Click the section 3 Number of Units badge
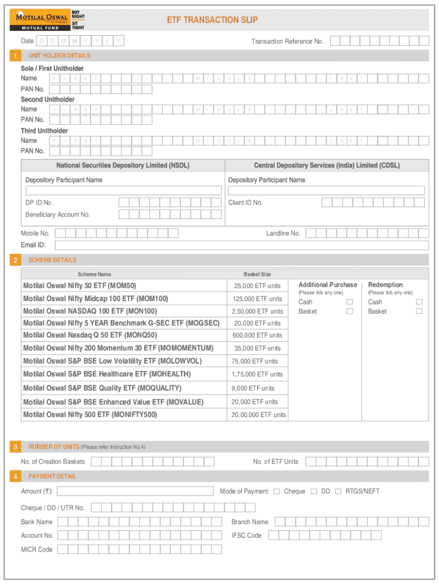Image resolution: width=439 pixels, height=584 pixels. [x=15, y=447]
